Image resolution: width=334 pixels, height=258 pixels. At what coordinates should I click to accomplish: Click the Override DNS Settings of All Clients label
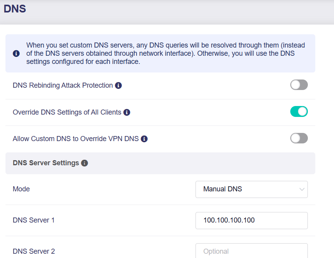[x=67, y=112]
